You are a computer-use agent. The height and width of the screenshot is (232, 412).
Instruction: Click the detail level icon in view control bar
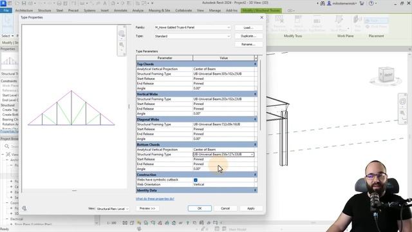pos(125,223)
